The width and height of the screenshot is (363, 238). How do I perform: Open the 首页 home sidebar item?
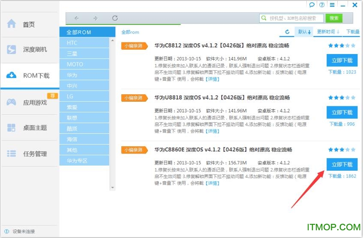tap(30, 24)
